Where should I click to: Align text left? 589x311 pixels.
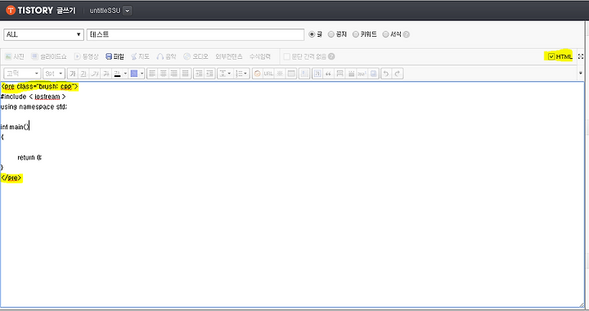click(152, 74)
